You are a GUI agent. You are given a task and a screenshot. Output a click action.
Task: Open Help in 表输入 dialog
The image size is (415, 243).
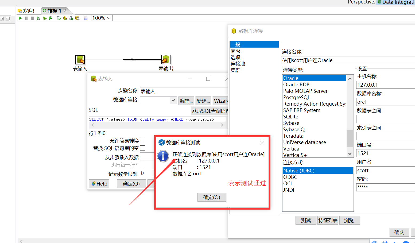point(99,184)
